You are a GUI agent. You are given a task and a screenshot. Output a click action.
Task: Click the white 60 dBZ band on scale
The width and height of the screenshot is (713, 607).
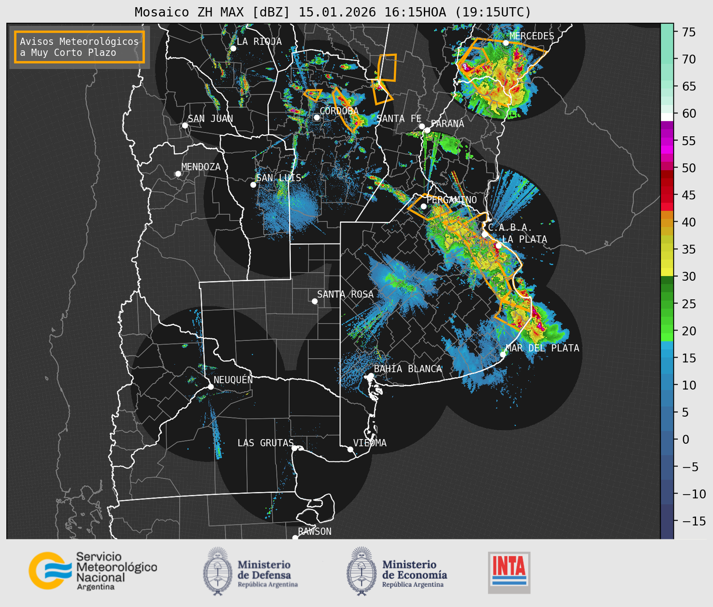[667, 117]
